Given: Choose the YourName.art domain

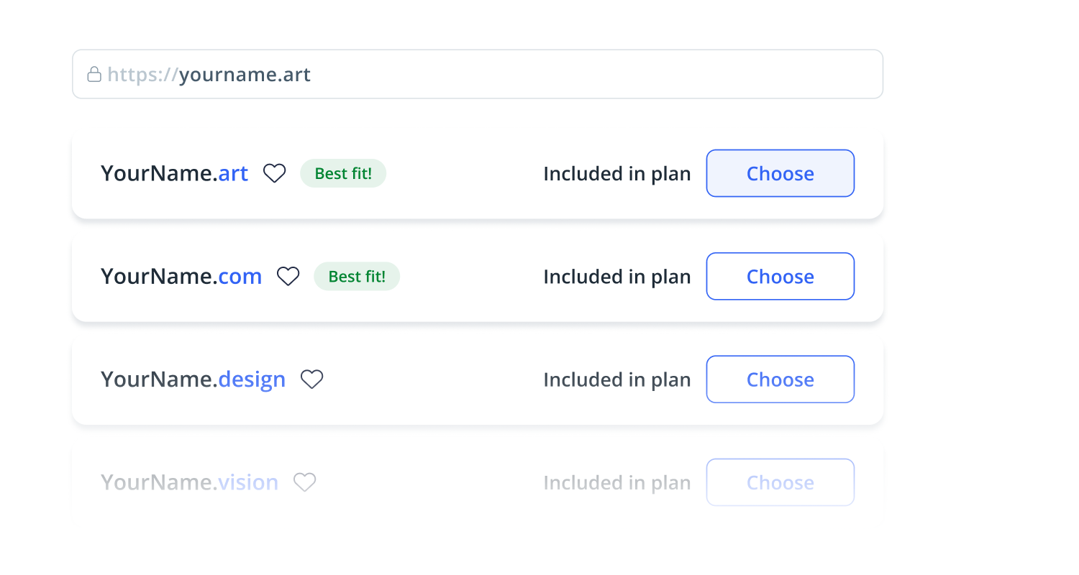Looking at the screenshot, I should [780, 172].
